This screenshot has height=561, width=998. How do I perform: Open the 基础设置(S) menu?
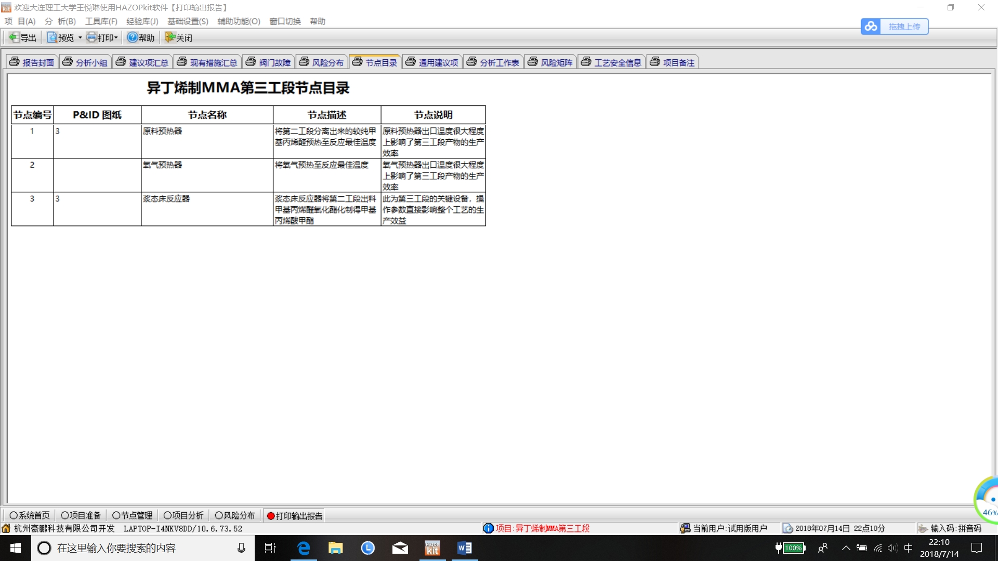coord(188,21)
